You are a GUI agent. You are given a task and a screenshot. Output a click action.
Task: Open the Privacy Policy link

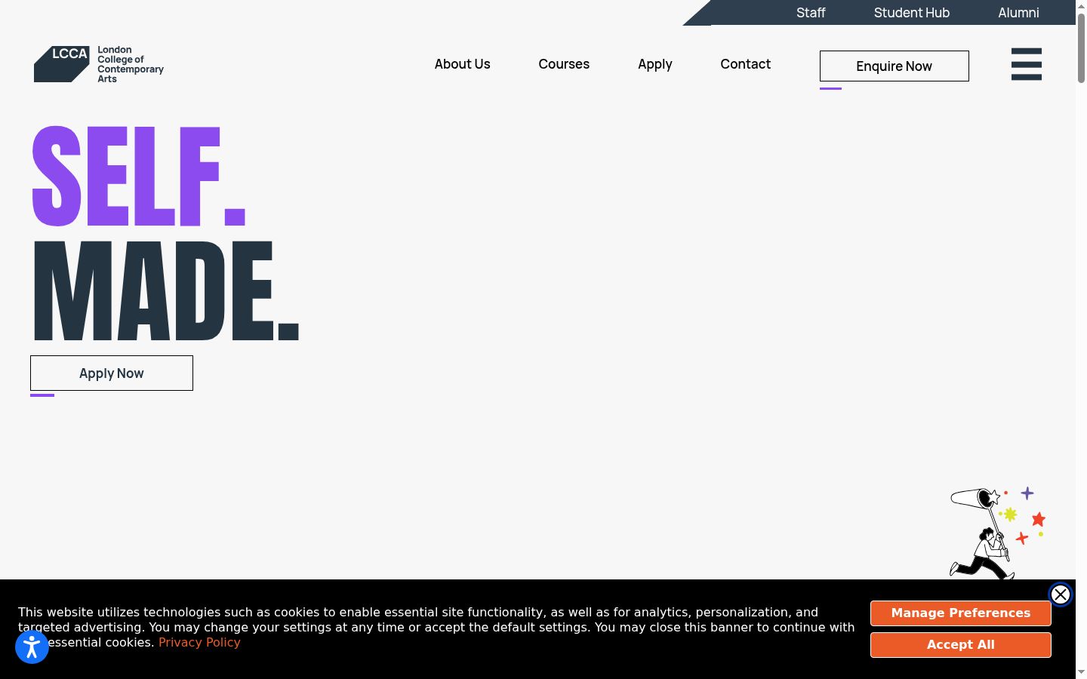[x=199, y=642]
